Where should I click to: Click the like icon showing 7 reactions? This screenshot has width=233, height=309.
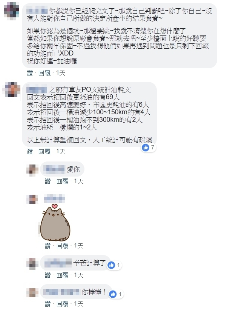click(x=146, y=148)
